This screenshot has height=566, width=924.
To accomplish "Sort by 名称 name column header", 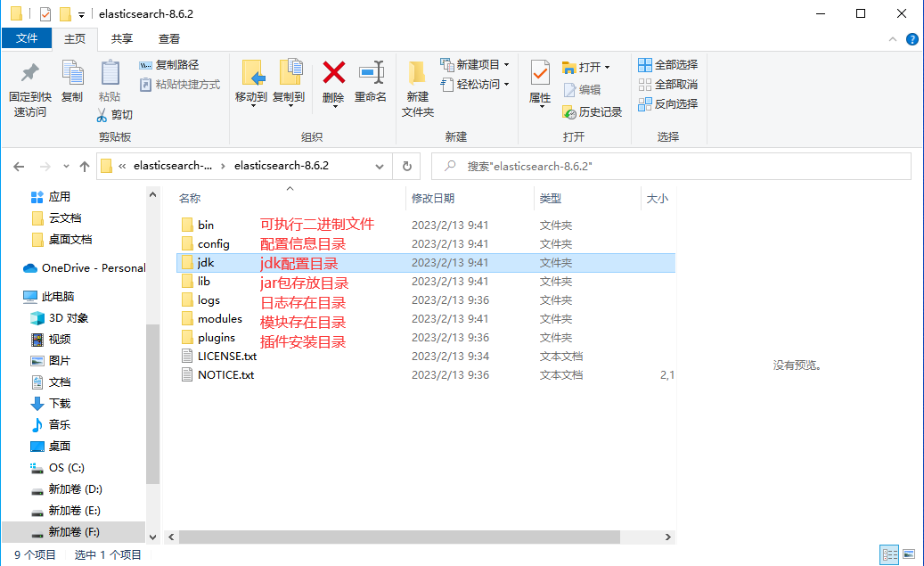I will coord(190,199).
